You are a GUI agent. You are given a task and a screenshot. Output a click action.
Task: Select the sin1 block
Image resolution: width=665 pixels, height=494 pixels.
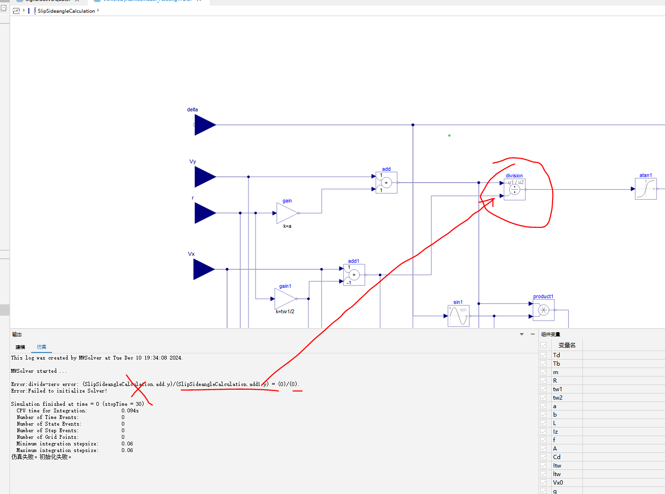point(459,316)
